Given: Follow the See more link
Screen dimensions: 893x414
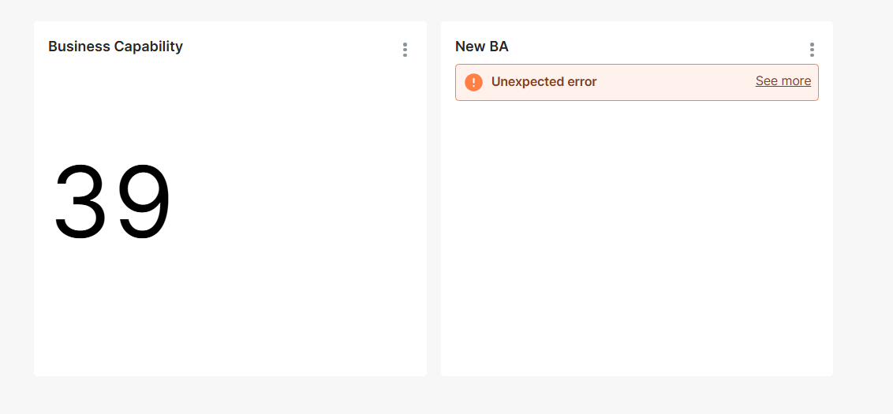Looking at the screenshot, I should coord(783,81).
